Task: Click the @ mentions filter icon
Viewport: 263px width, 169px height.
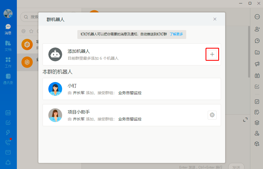Action: point(23,31)
